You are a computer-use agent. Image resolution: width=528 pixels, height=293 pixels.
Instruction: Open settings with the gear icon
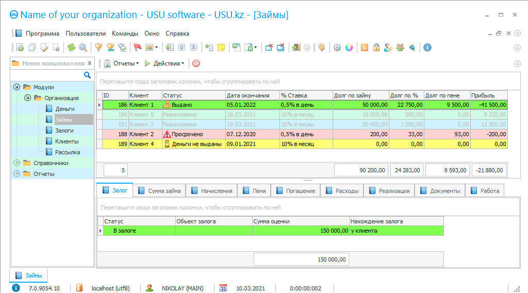coord(337,47)
